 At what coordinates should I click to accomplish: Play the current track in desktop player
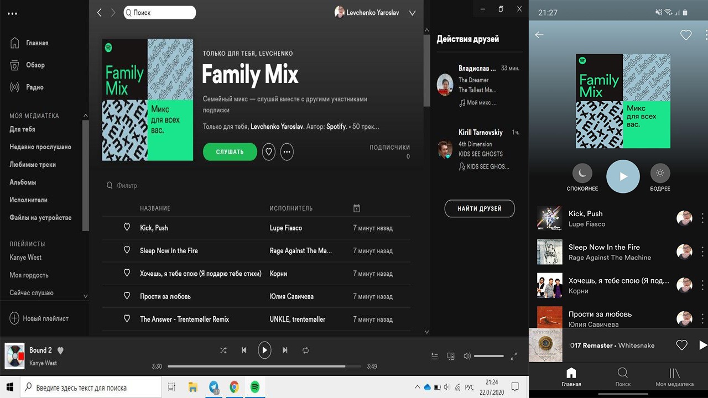coord(264,350)
